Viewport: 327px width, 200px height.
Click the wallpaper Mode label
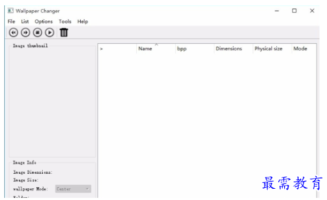tap(30, 189)
